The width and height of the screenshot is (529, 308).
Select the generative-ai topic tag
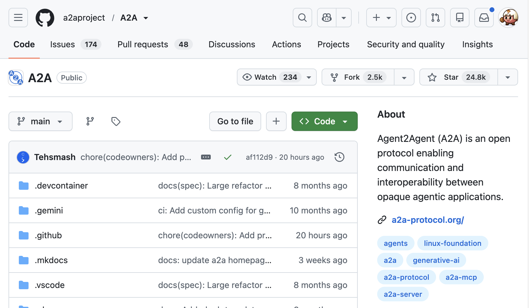(x=436, y=260)
